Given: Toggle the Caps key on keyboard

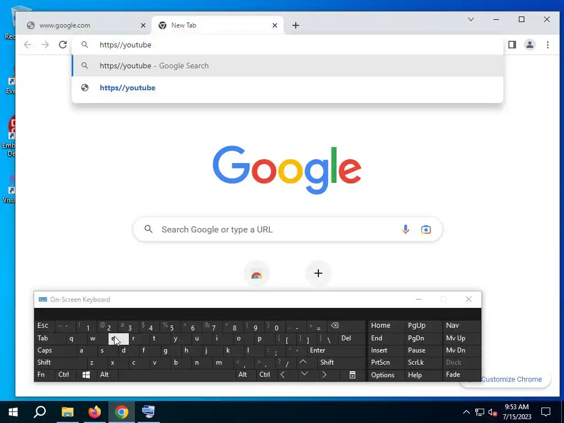Looking at the screenshot, I should point(56,350).
